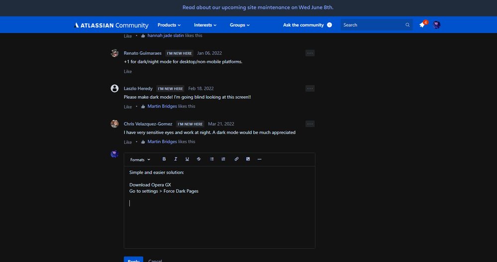Open the notifications bell icon
This screenshot has width=497, height=262.
(422, 25)
